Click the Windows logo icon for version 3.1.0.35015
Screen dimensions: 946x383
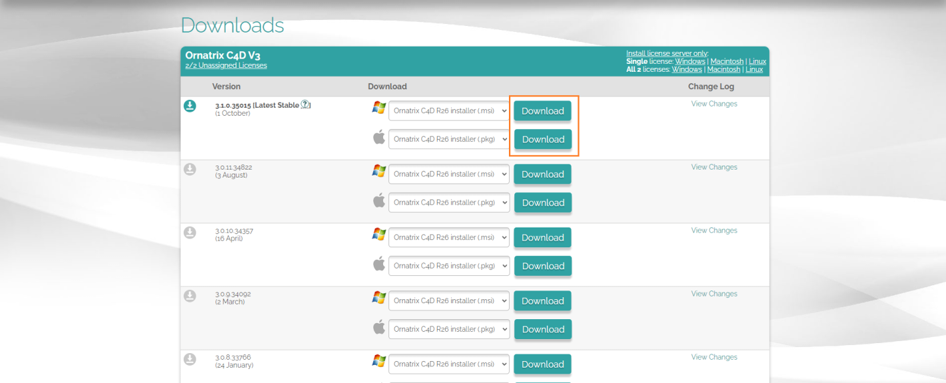tap(379, 108)
